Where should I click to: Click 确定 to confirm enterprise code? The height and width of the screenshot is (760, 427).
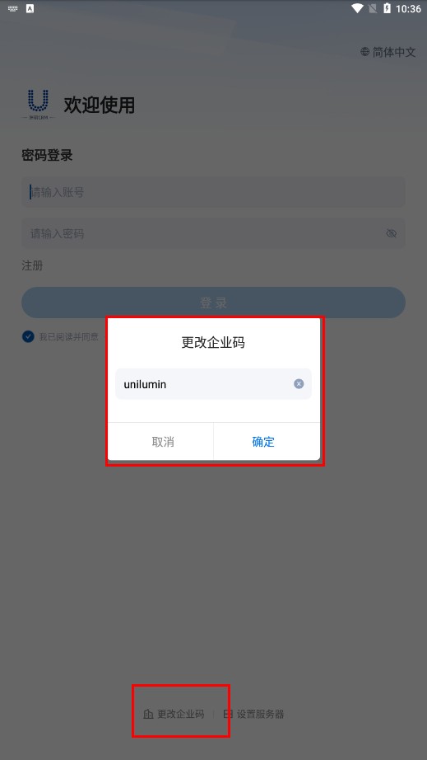(263, 442)
